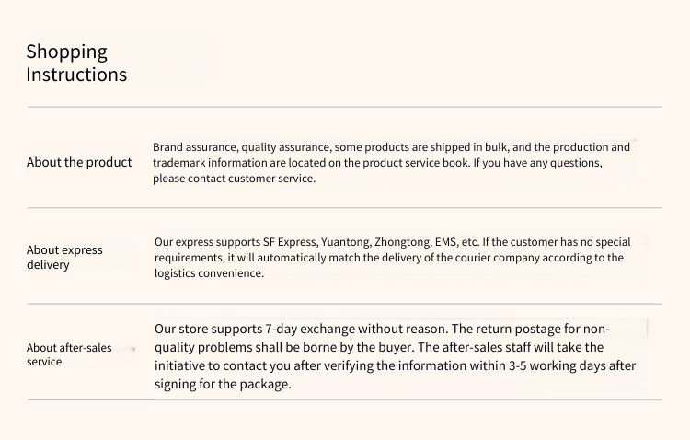Screen dimensions: 690x440
Task: Click the Shopping Instructions heading
Action: coord(76,63)
